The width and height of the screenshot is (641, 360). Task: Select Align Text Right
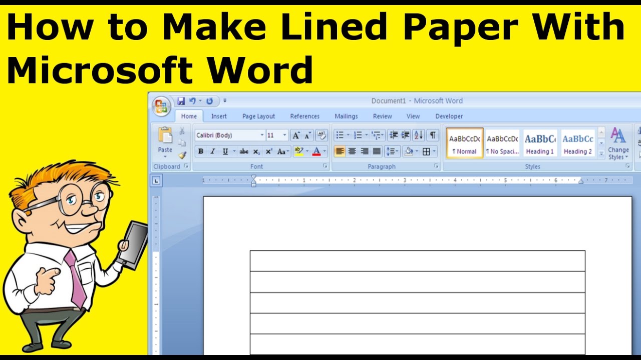click(365, 151)
